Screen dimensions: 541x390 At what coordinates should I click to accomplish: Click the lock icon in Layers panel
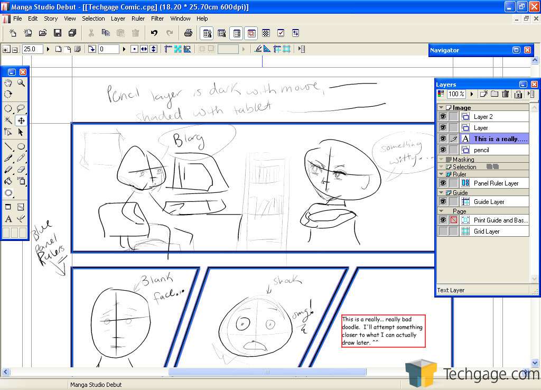(518, 94)
